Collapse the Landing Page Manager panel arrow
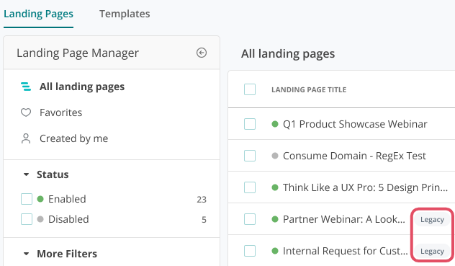 202,53
